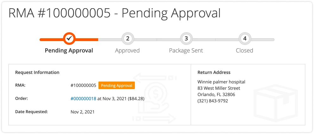Click the orange Pending Approval status badge
Viewport: 314px width, 134px height.
pos(117,85)
